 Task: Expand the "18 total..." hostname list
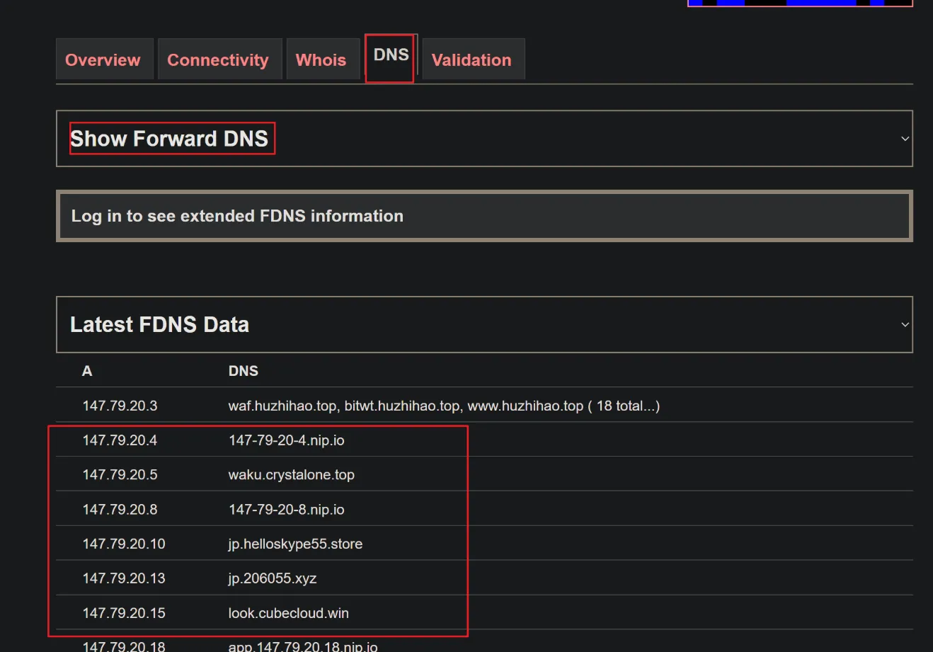coord(626,406)
